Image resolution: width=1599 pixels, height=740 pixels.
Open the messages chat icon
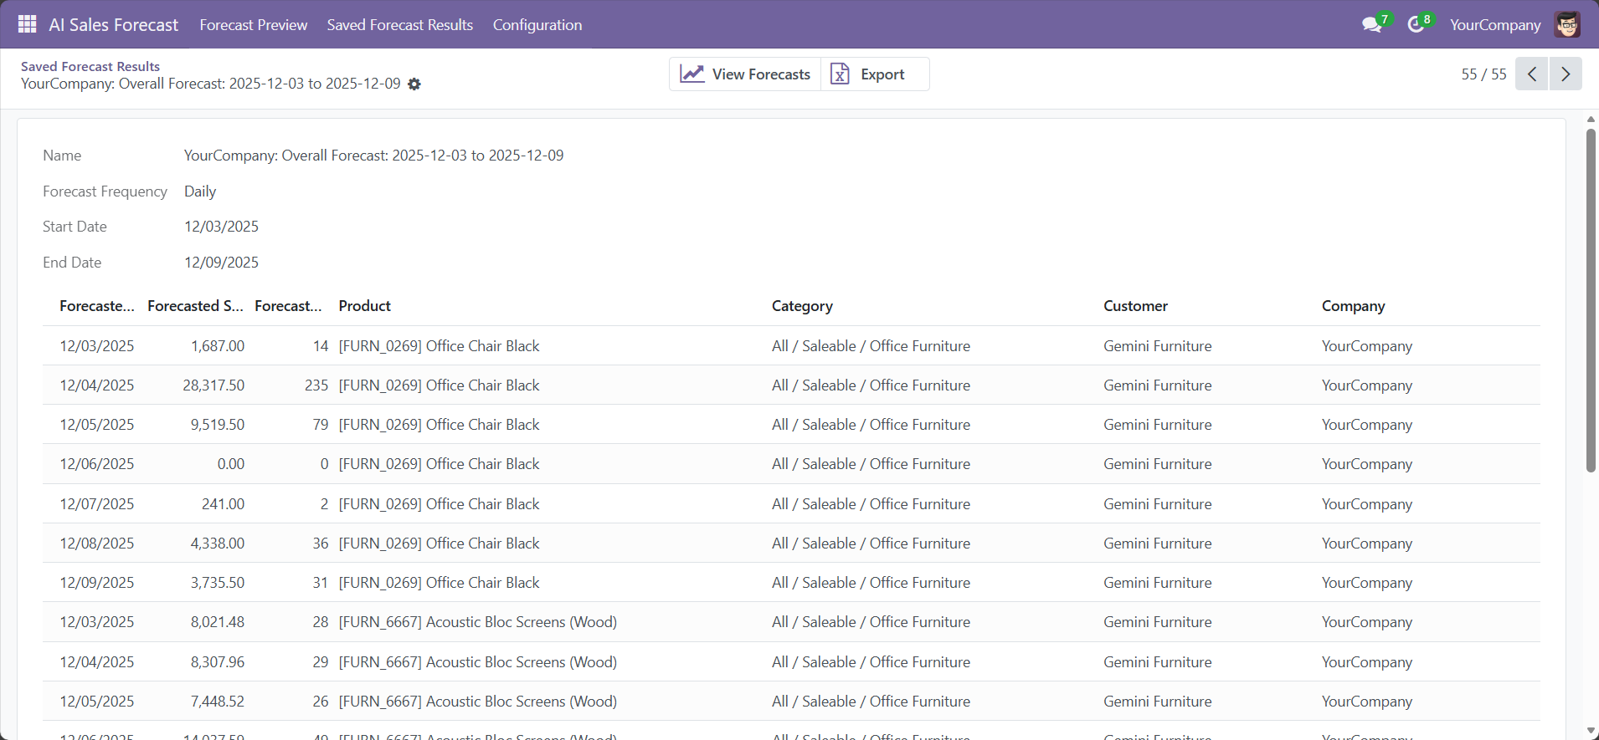click(x=1371, y=24)
